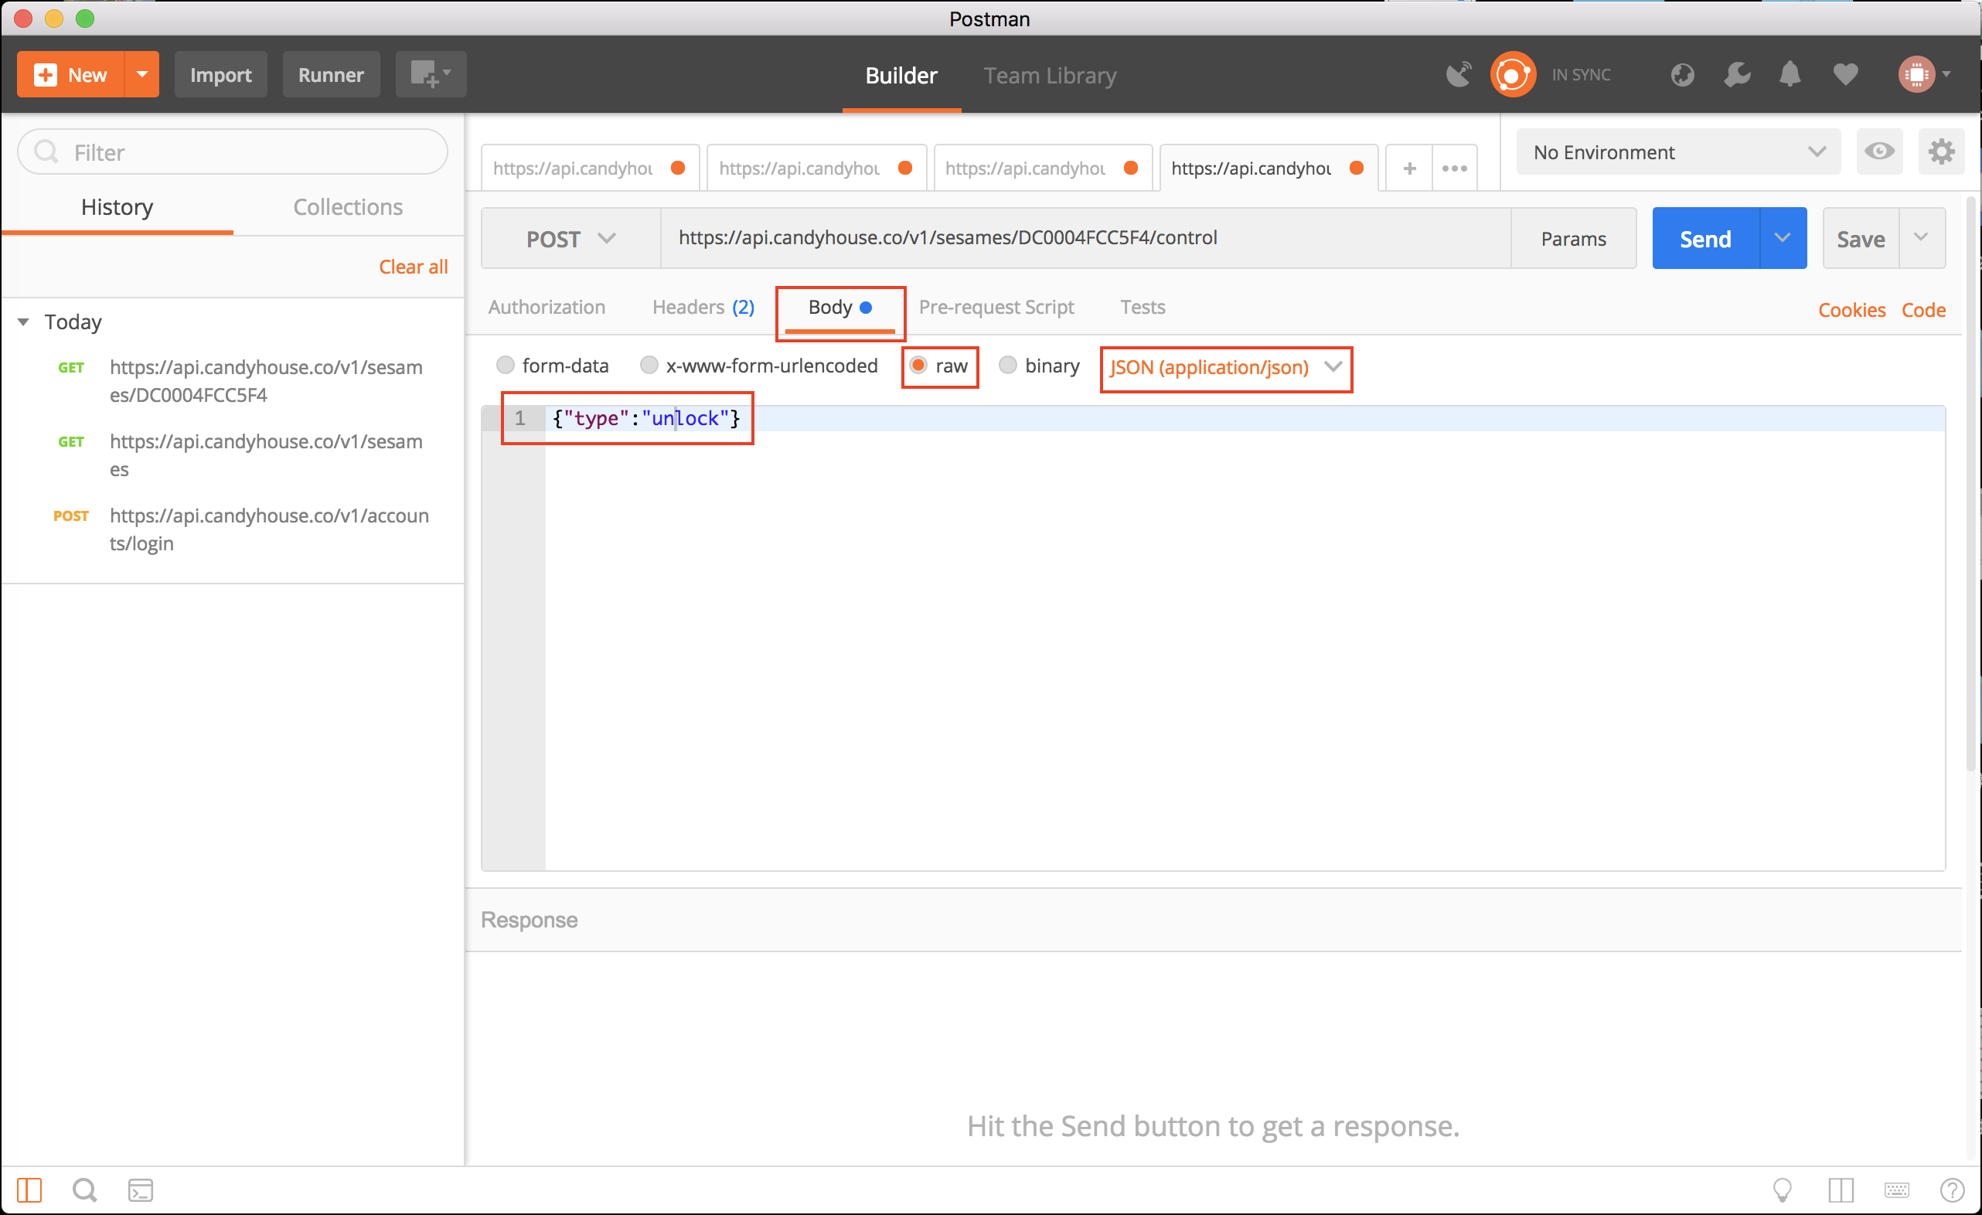
Task: Click the unsaved dot on the active request tab
Action: (1356, 168)
